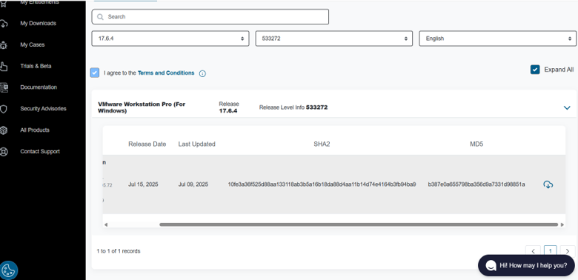
Task: Open the Hi! How may I help you chat
Action: [x=526, y=266]
